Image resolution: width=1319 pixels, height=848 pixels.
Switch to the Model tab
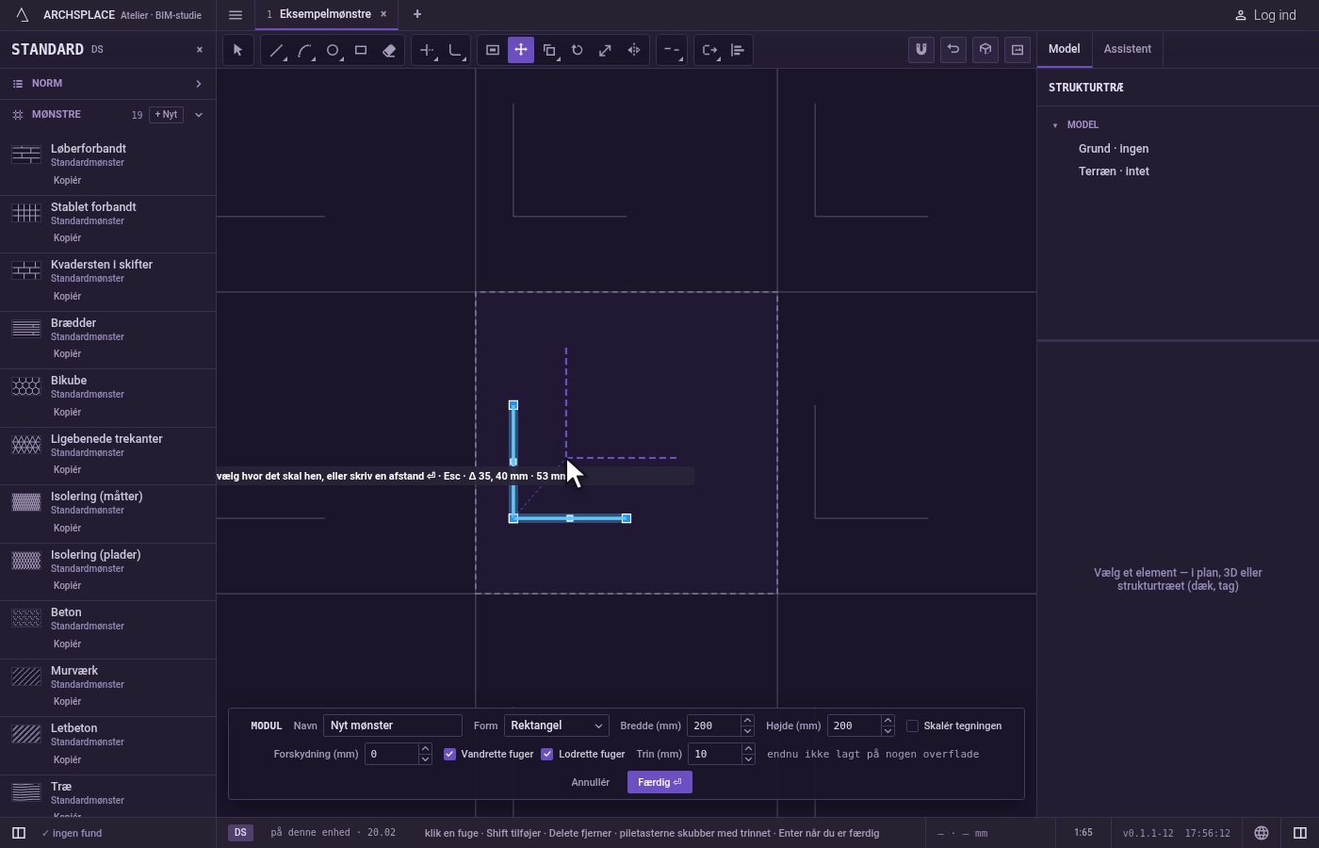pos(1065,49)
